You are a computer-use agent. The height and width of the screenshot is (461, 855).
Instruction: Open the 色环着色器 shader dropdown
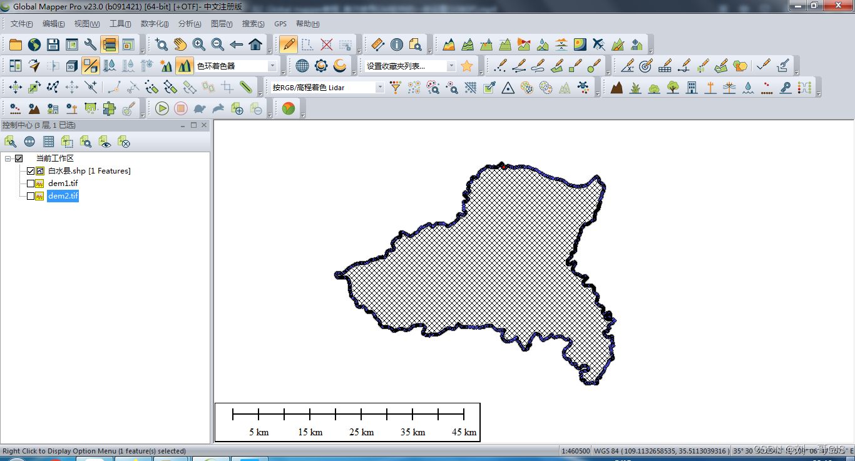(272, 66)
